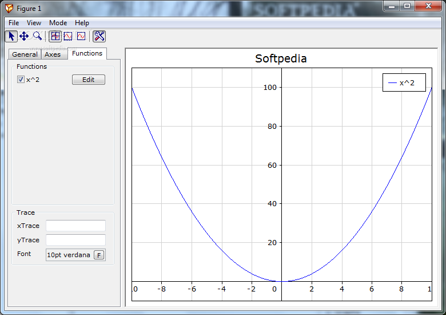Screen dimensions: 446x315
Task: Click the plain-border plot icon
Action: point(81,36)
